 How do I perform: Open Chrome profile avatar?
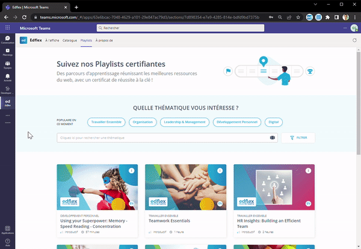pyautogui.click(x=345, y=17)
